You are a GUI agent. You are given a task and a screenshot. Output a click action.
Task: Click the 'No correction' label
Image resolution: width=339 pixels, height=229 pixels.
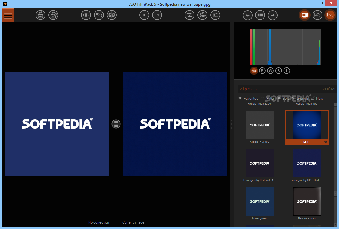[x=99, y=222]
